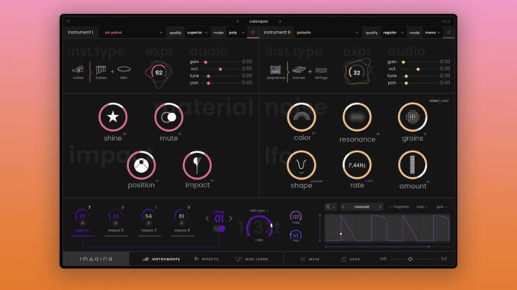Select the noise exciter icon in instrument I
This screenshot has width=517, height=290.
[78, 69]
